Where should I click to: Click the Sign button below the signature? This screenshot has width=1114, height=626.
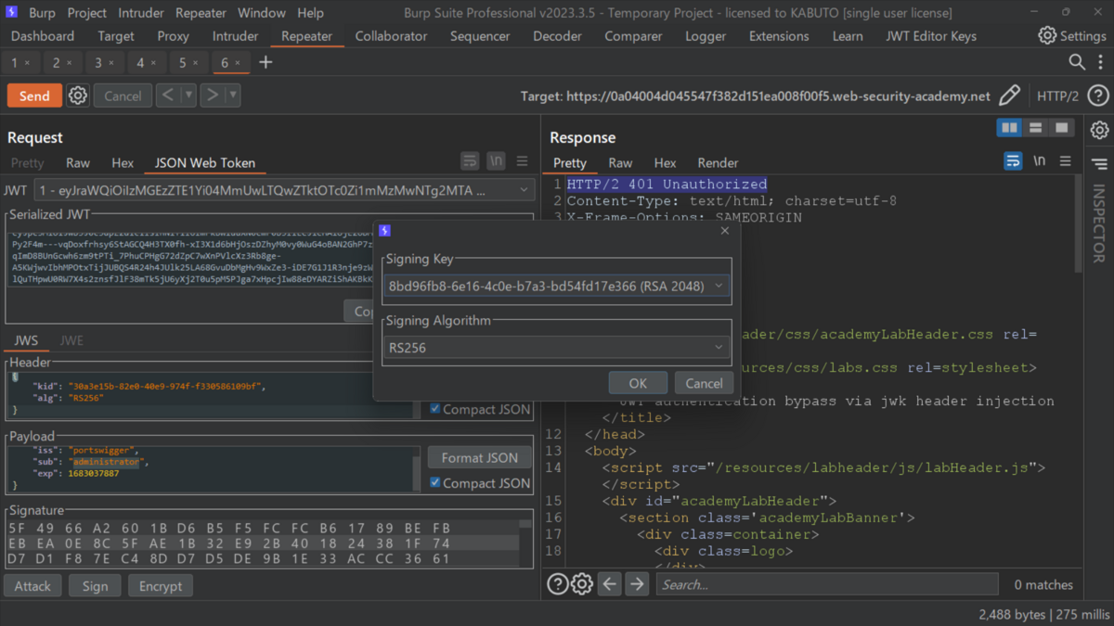pos(94,585)
